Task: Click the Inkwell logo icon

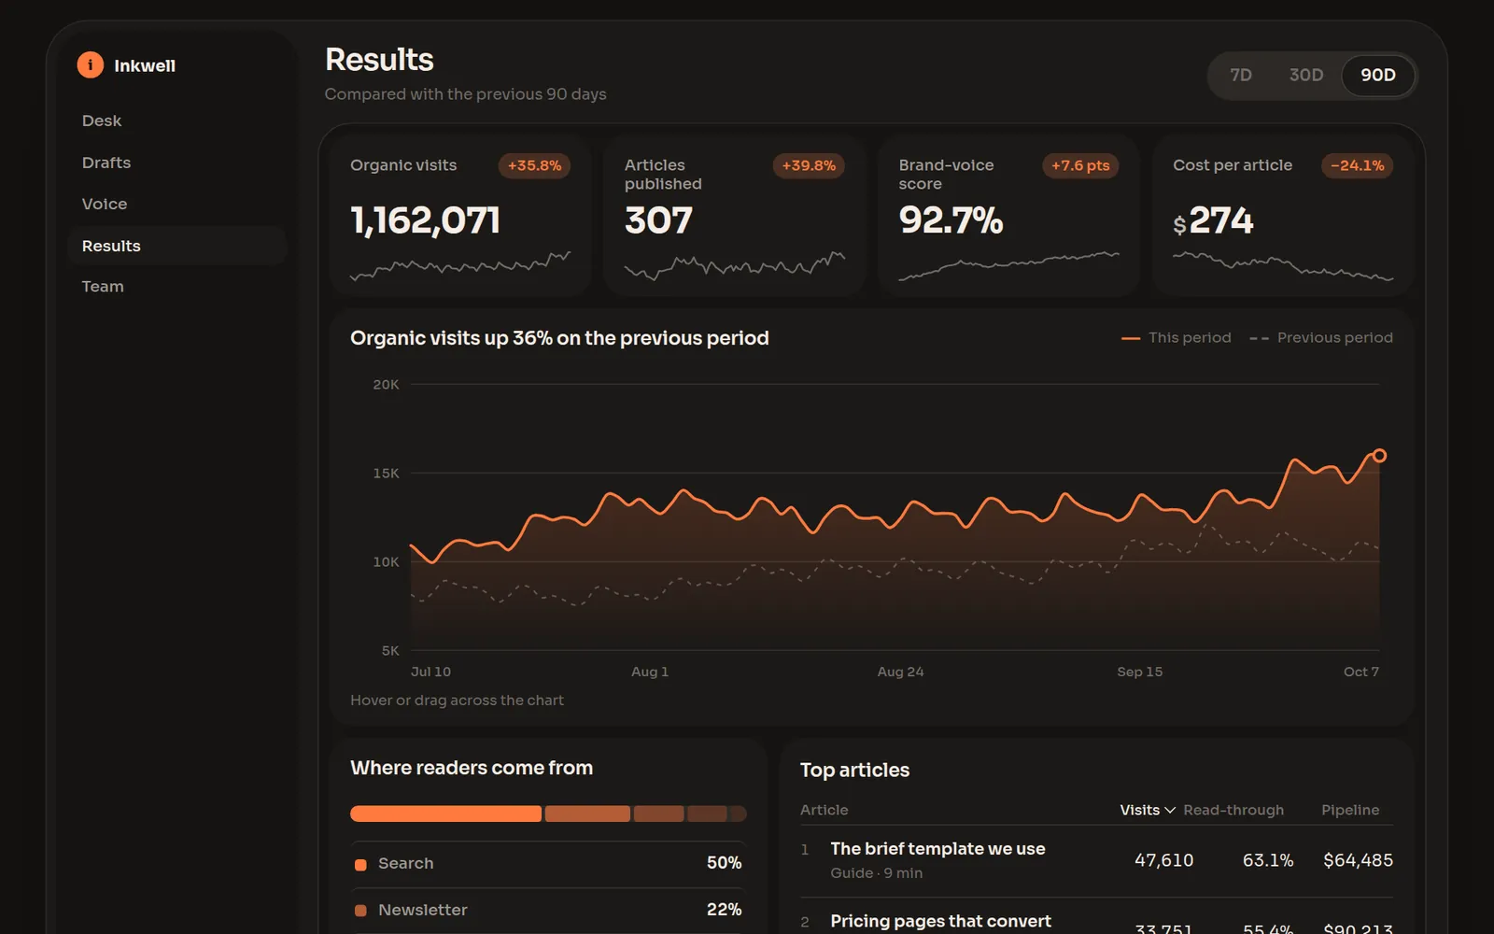Action: (x=90, y=64)
